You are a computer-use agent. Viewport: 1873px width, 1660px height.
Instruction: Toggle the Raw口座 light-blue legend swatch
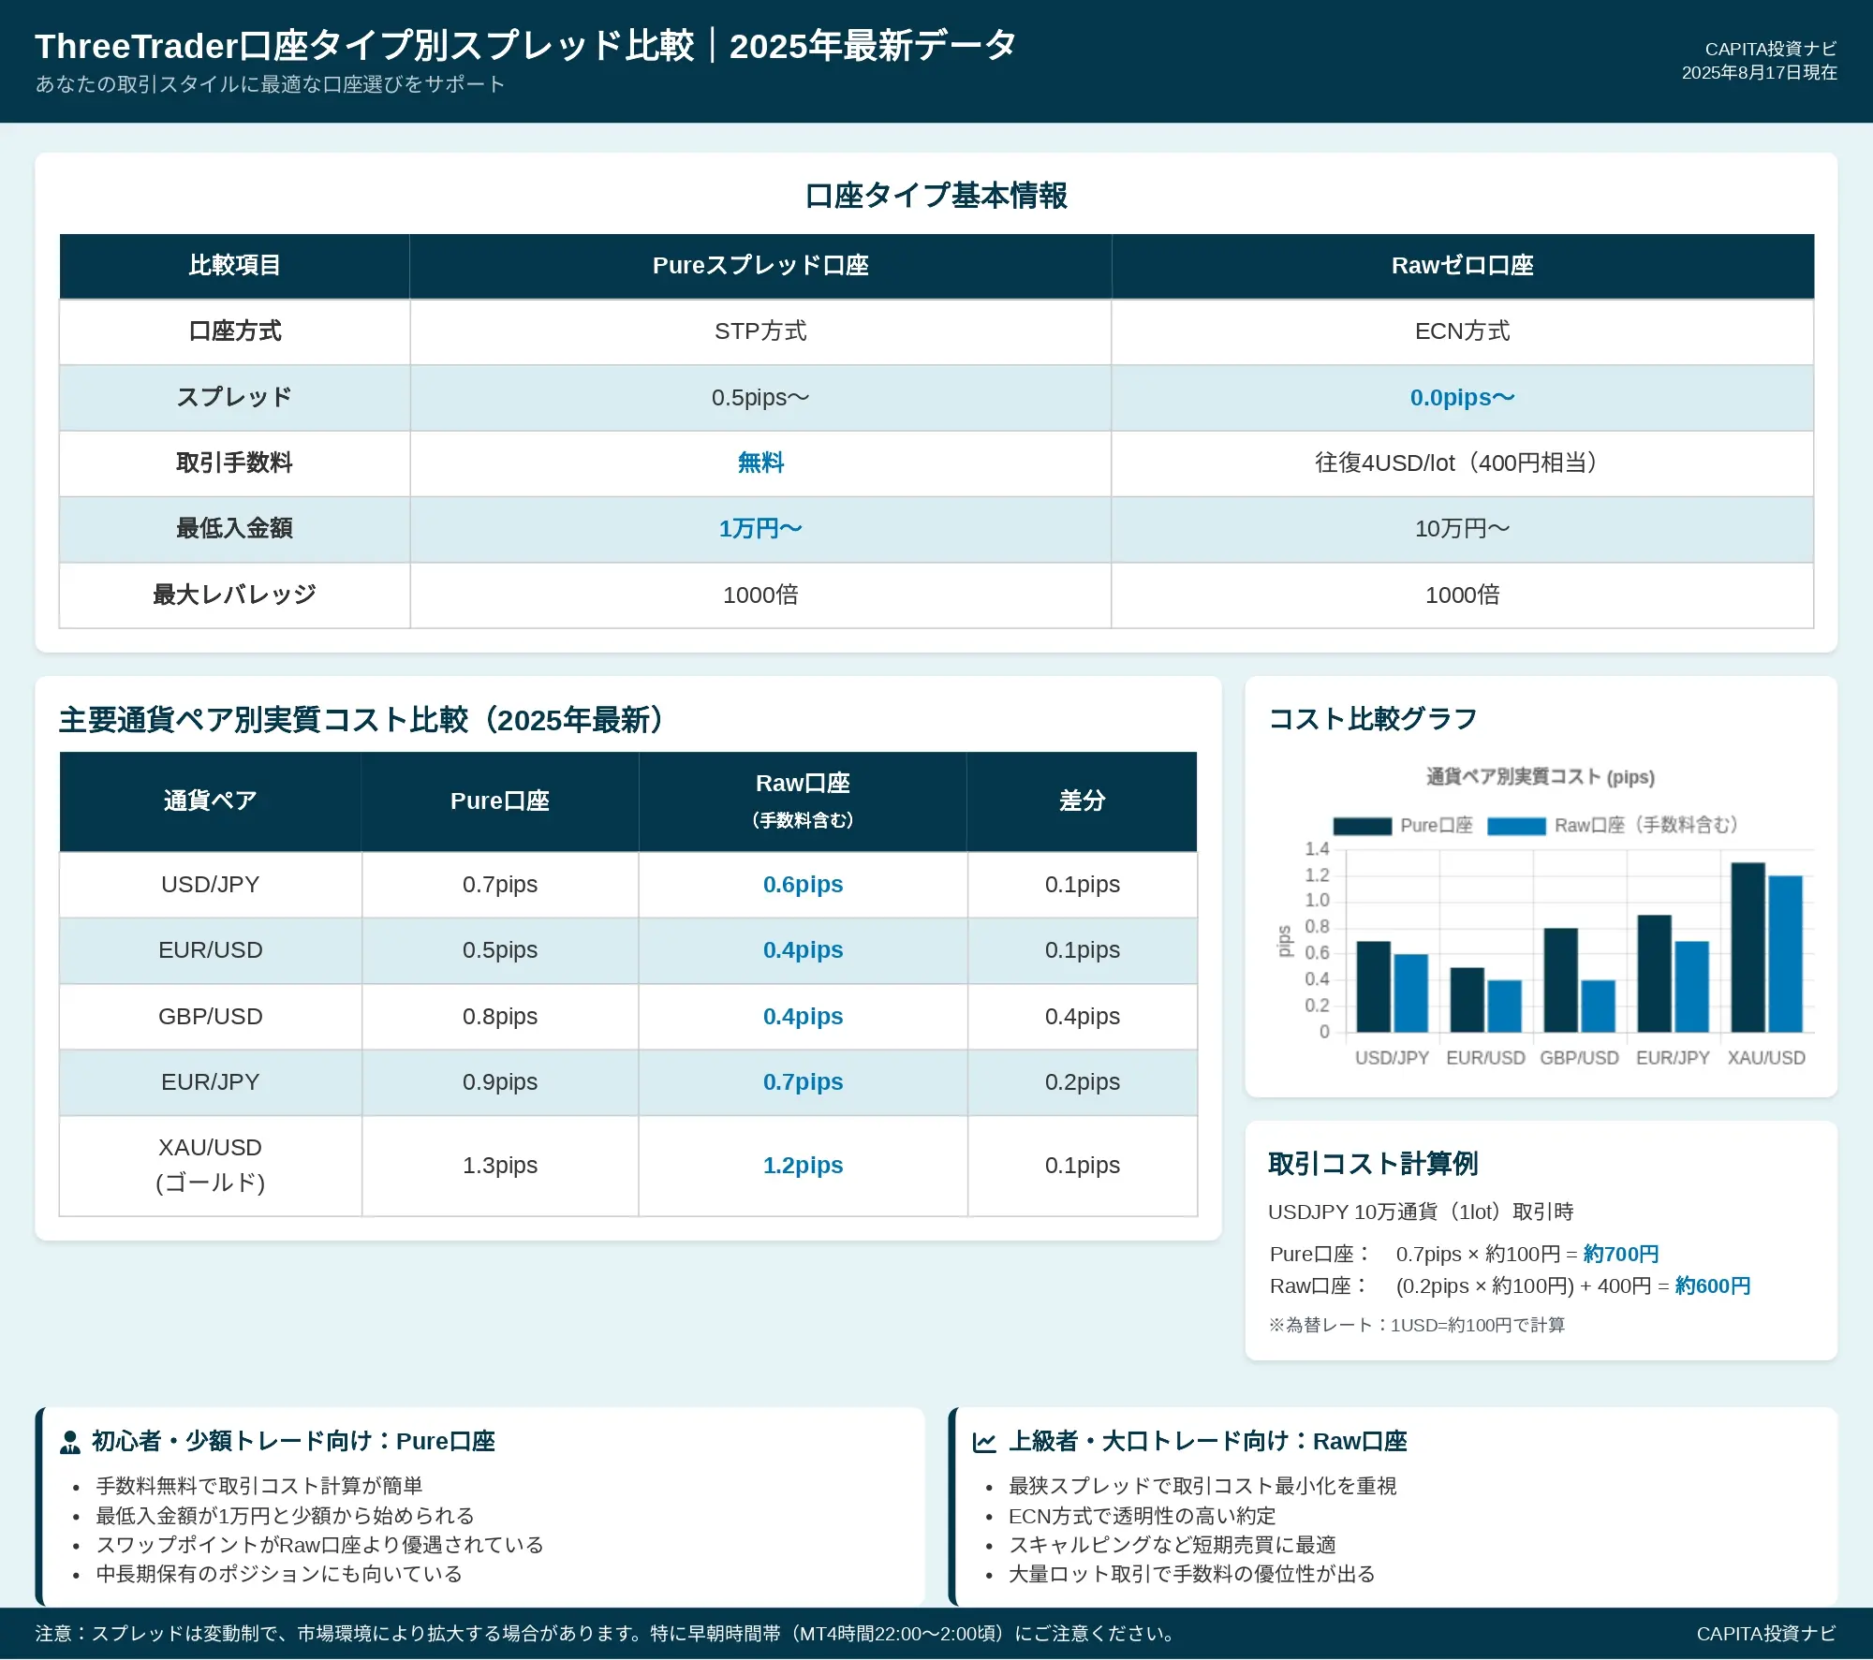(x=1516, y=826)
